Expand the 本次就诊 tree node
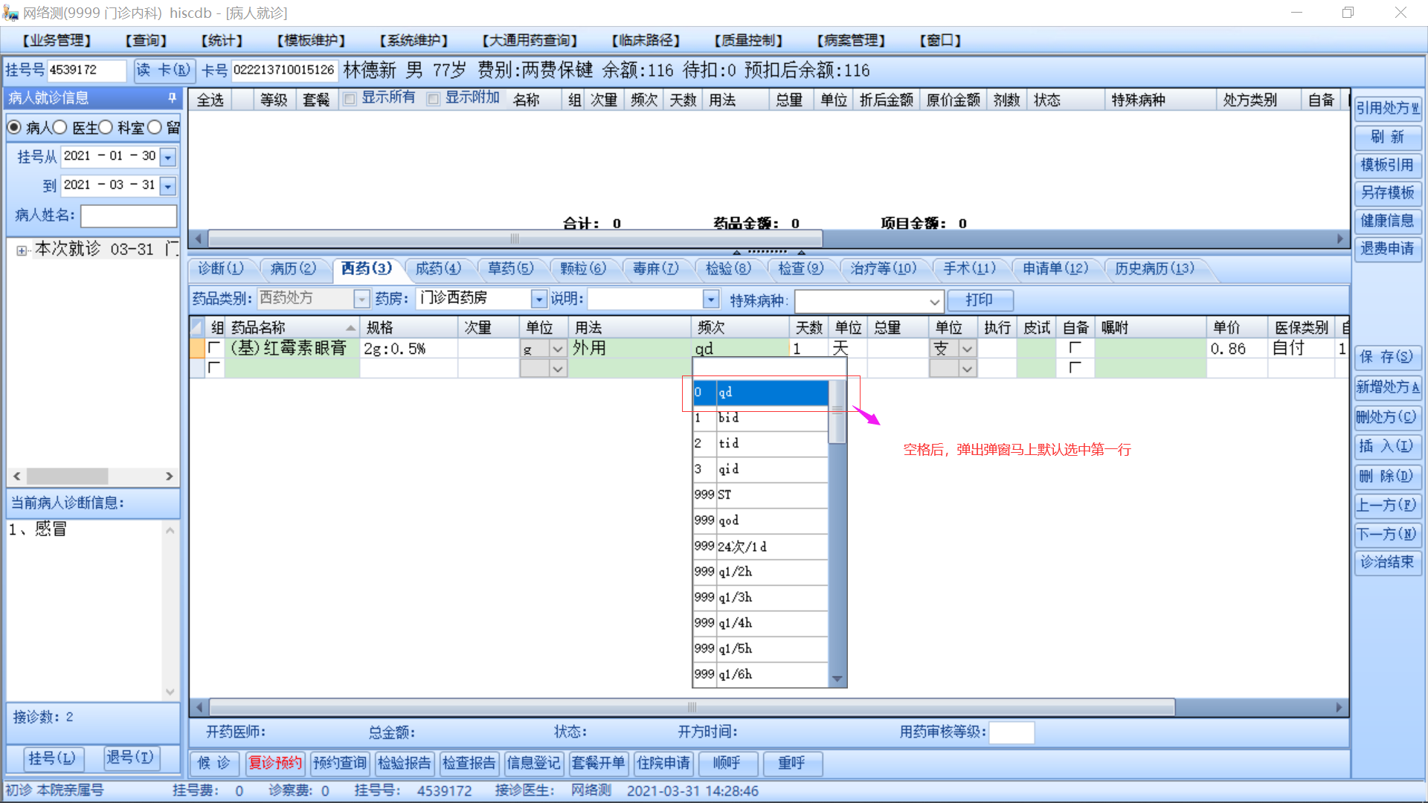 pos(22,251)
